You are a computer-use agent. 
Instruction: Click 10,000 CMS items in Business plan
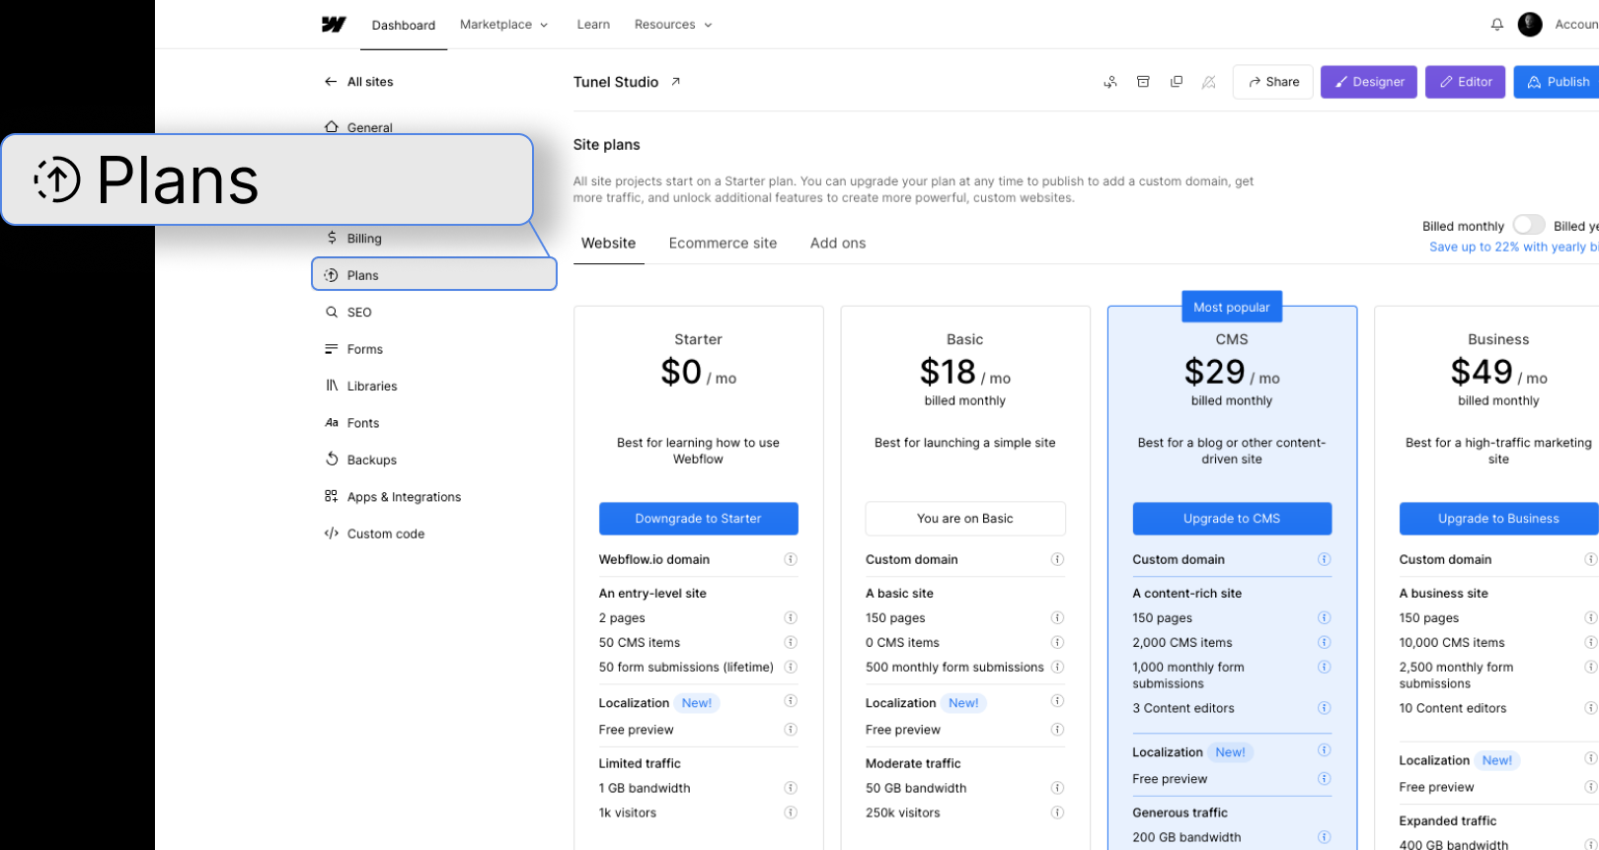point(1452,643)
